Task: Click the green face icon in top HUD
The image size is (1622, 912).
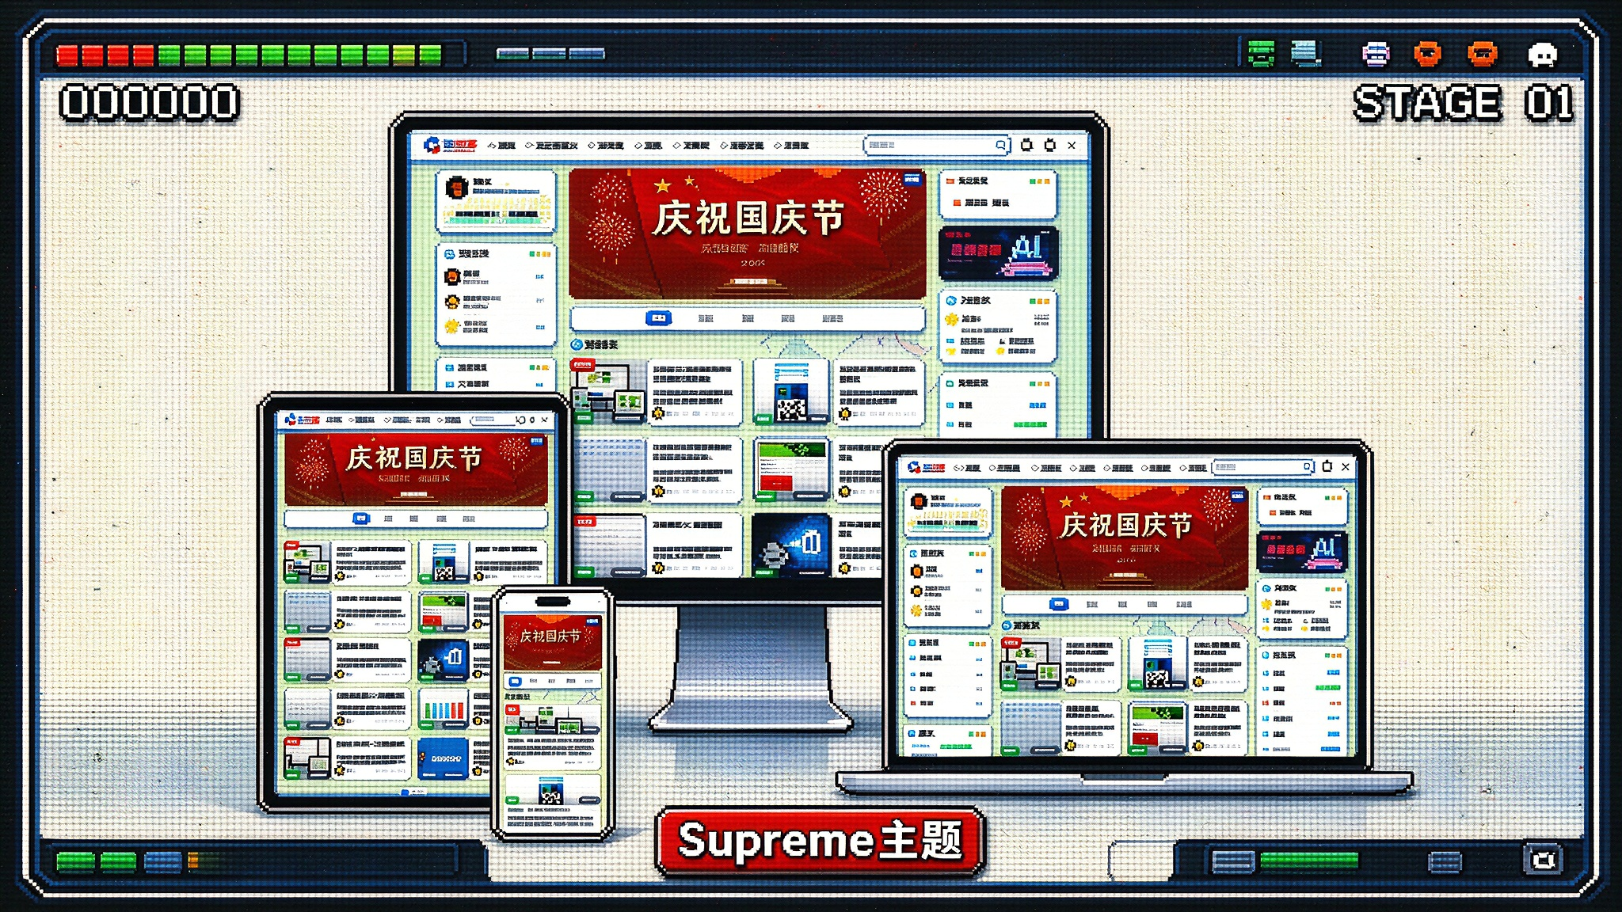Action: click(1261, 54)
